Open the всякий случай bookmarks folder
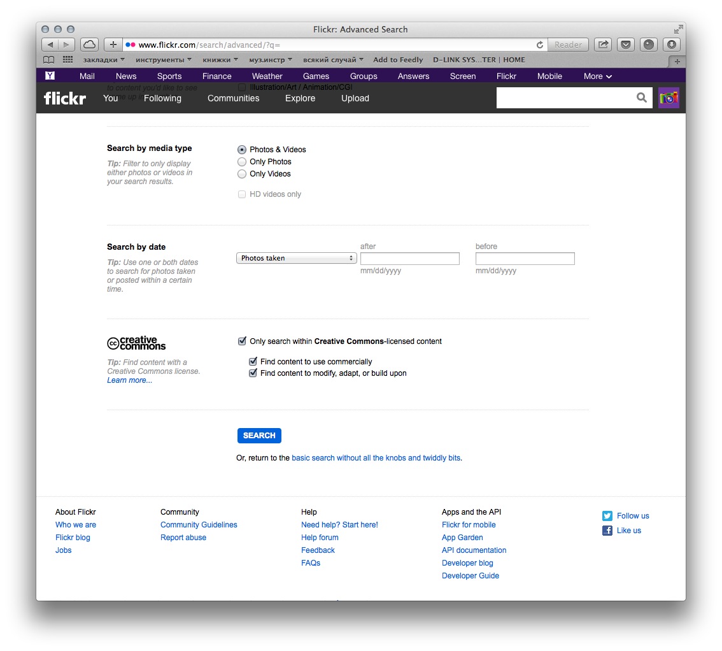722x651 pixels. [x=333, y=60]
